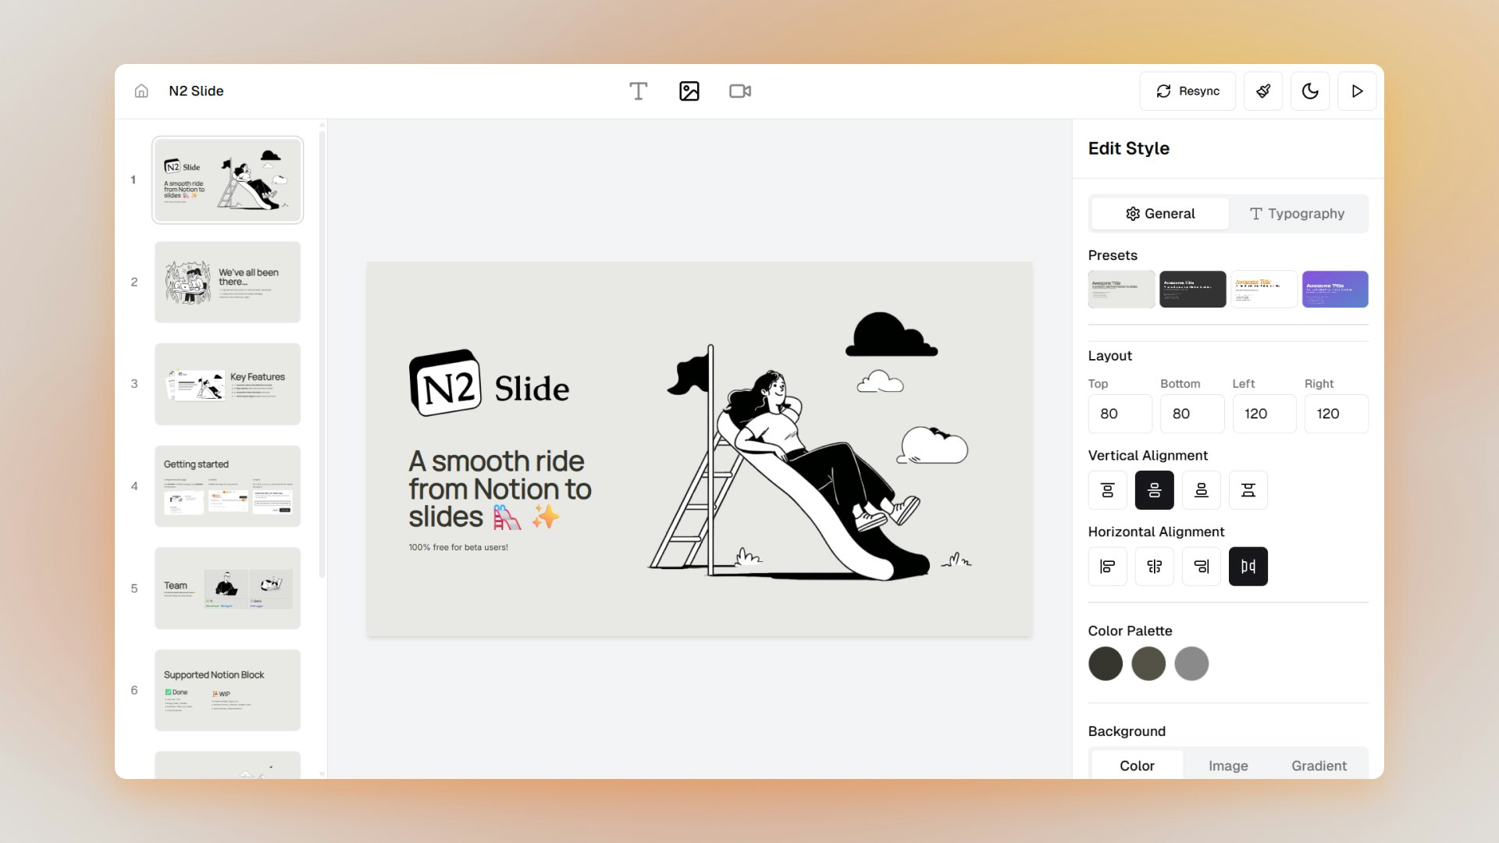Switch to the Typography tab

click(1297, 213)
